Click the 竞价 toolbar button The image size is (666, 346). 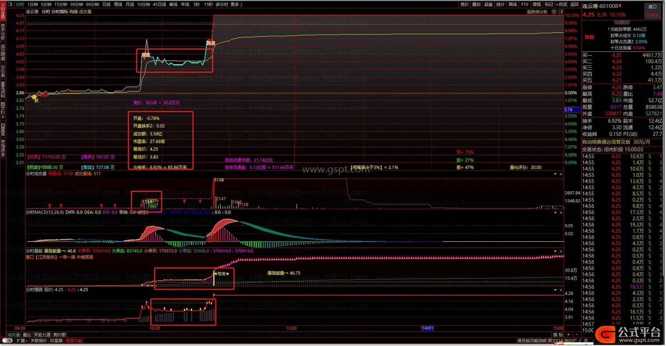[465, 4]
